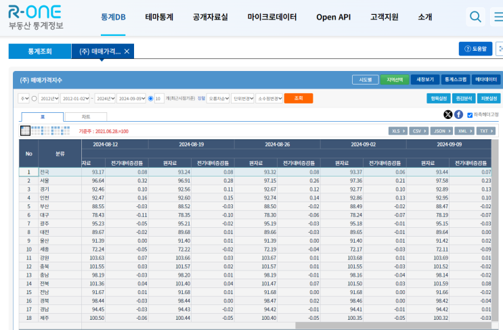Select the first table layout icon
Screen dimensions: 503x330
click(x=25, y=130)
